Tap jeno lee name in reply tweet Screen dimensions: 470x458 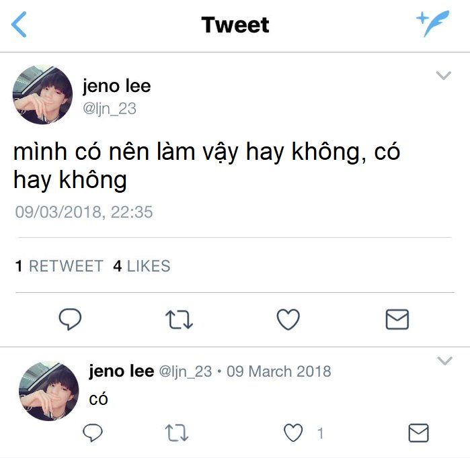[x=122, y=371]
